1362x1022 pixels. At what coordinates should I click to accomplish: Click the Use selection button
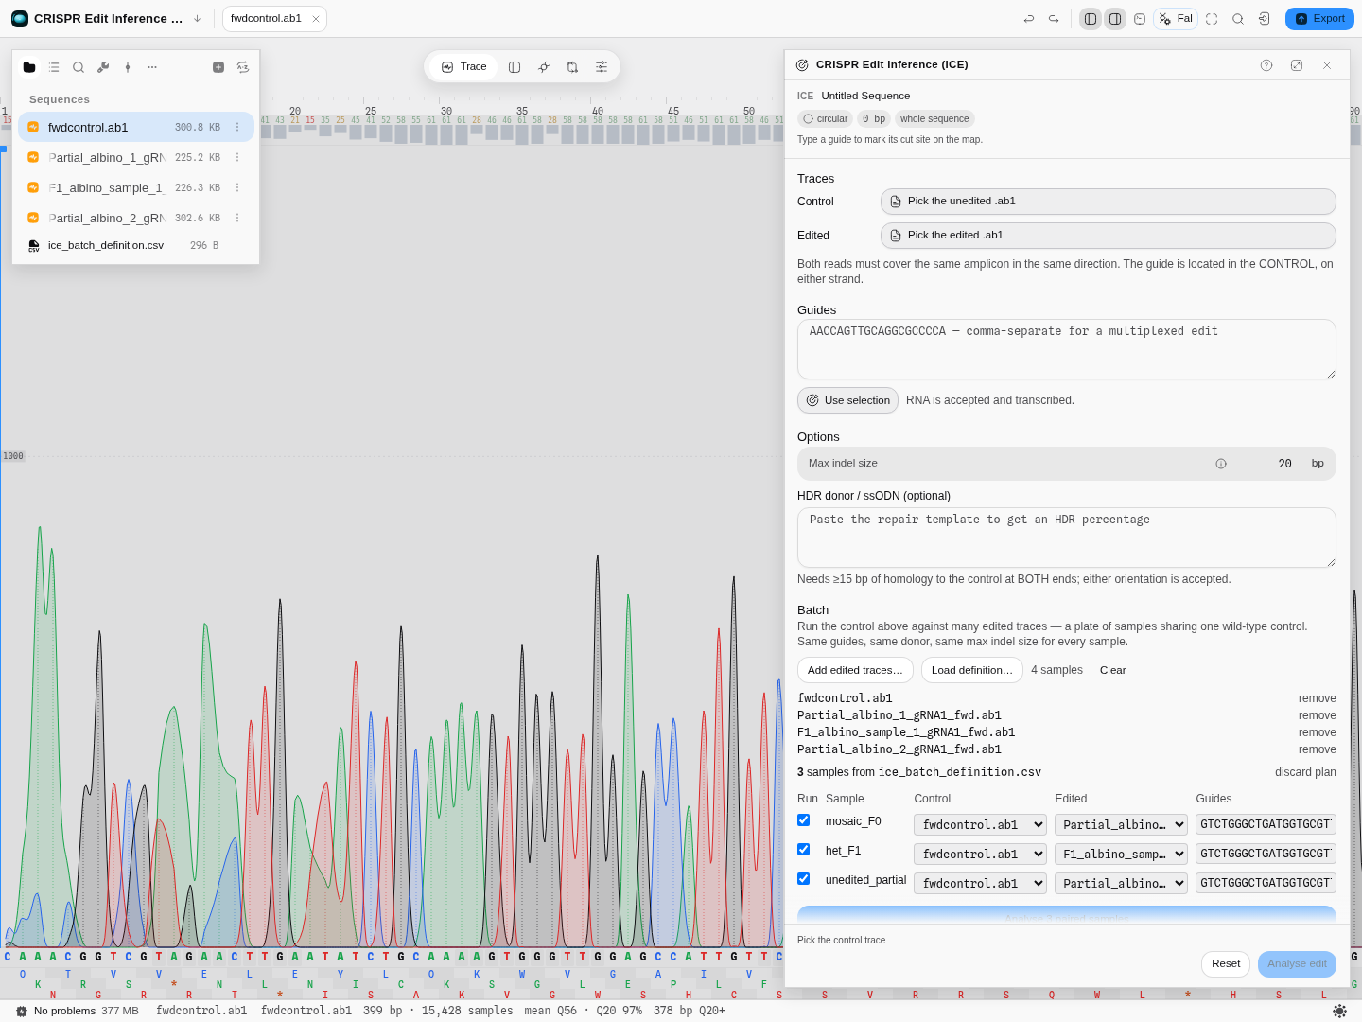pyautogui.click(x=847, y=400)
